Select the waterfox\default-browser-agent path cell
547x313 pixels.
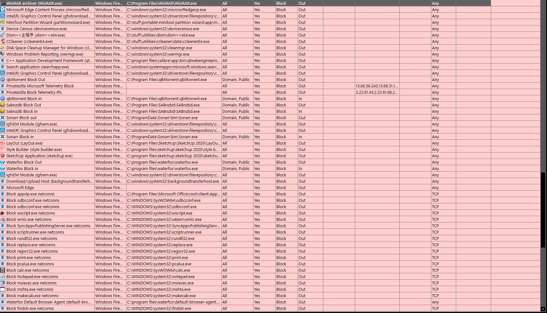[174, 302]
